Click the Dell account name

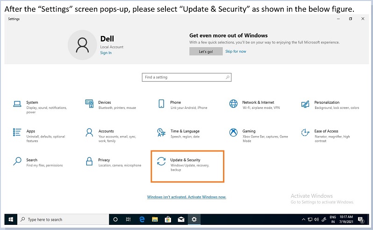tap(107, 39)
